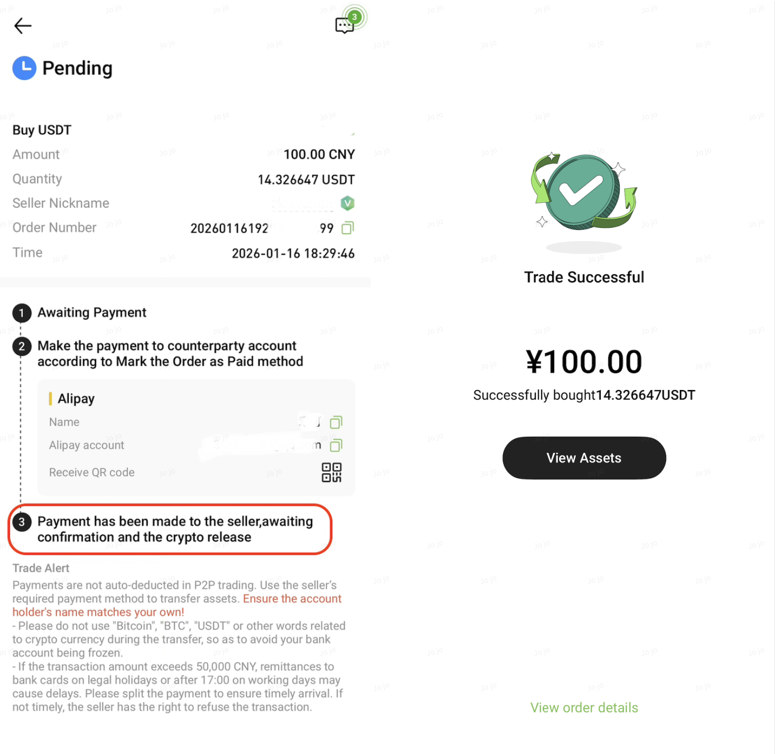The image size is (775, 754).
Task: Click the Awaiting Payment step label
Action: tap(92, 313)
